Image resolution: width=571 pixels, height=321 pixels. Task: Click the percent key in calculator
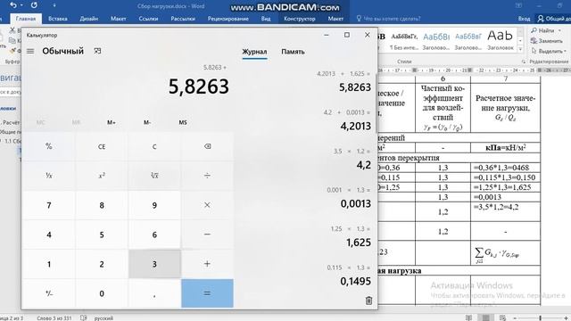(49, 146)
